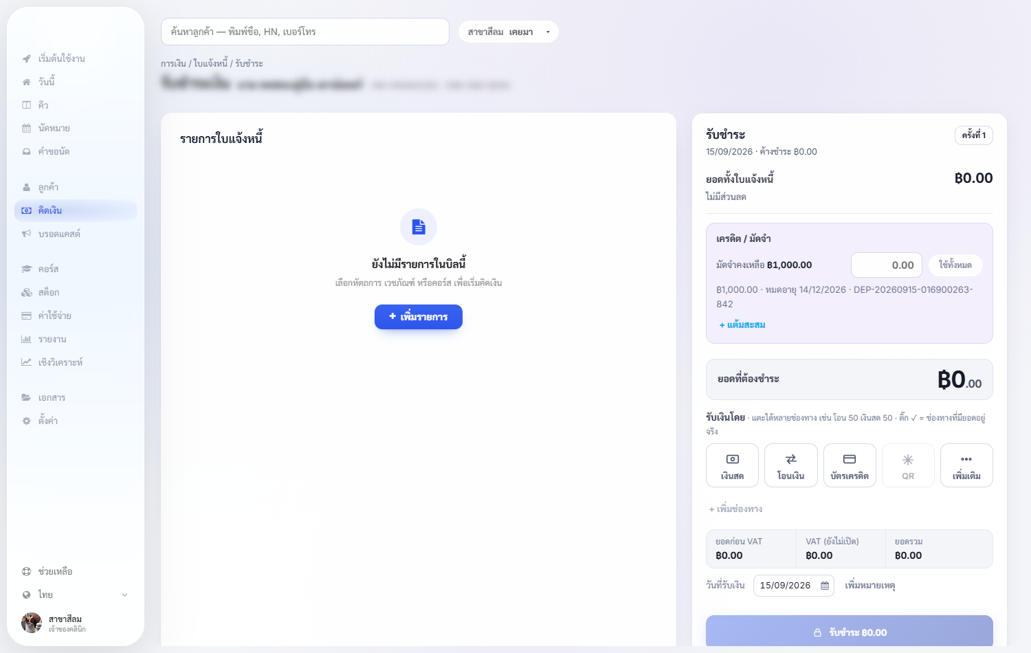Click the document icon above the empty-invoice message
Image resolution: width=1031 pixels, height=653 pixels.
click(x=419, y=227)
